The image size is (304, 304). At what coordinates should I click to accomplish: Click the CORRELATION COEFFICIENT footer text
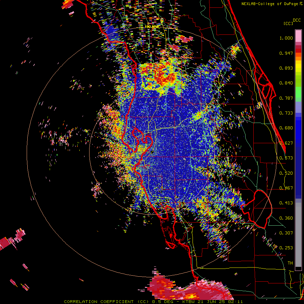click(99, 302)
